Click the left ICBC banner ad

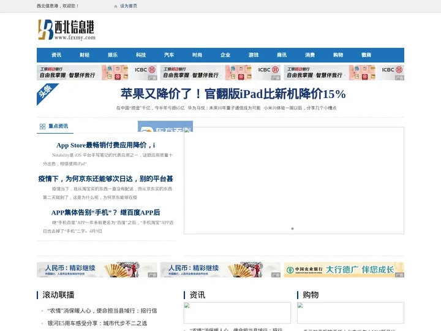(x=97, y=72)
